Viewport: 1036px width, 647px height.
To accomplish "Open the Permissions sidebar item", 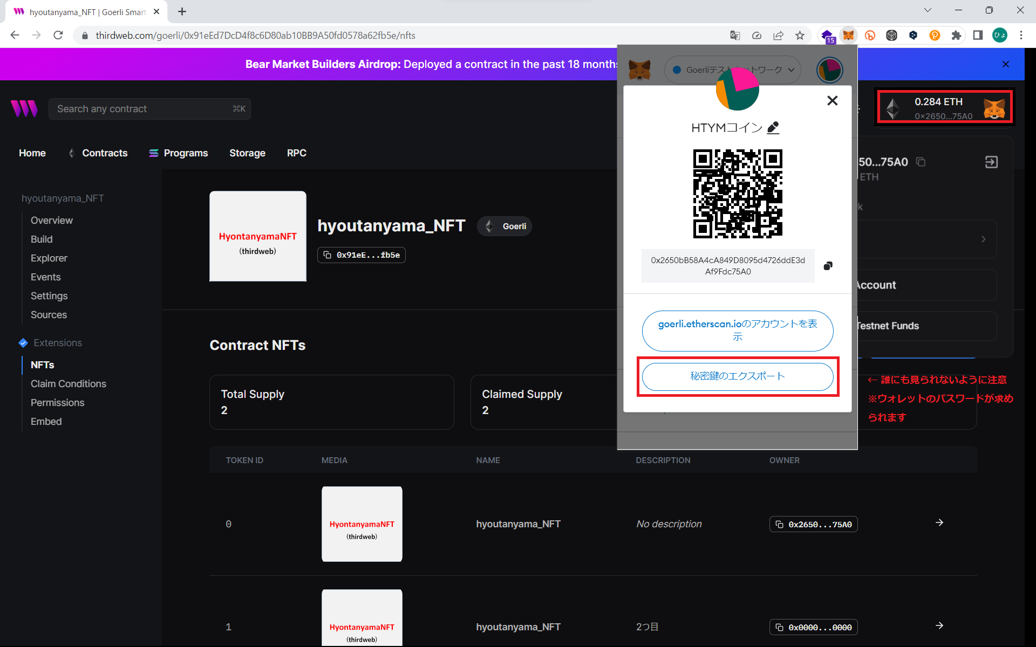I will (57, 403).
